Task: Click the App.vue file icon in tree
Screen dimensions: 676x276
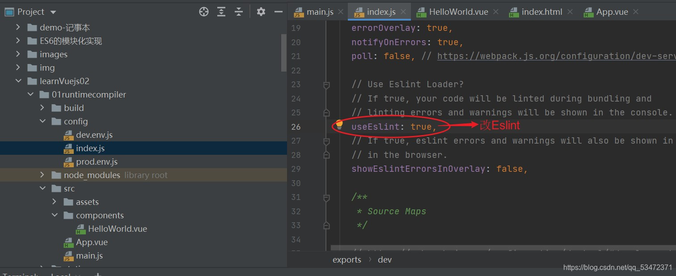Action: [x=68, y=242]
